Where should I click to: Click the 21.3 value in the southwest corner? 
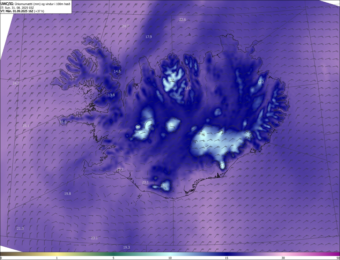tap(20, 228)
